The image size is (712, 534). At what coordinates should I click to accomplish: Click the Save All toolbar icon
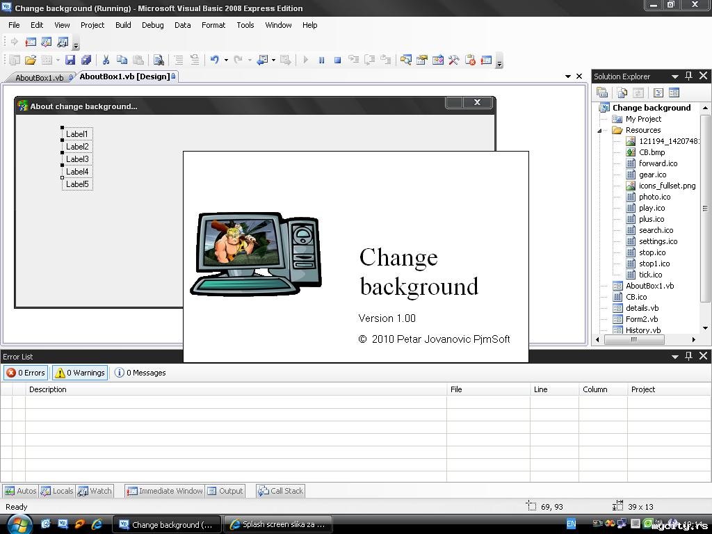click(x=86, y=60)
